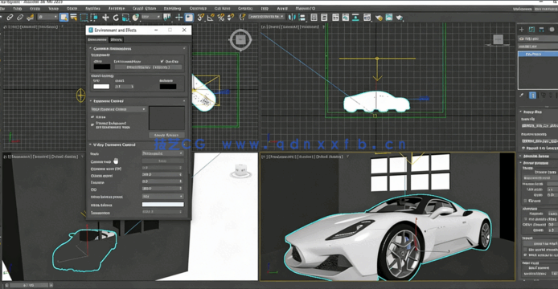Toggle the Layer Explorer icon
Screen dimensions: 558x289
(x=324, y=17)
